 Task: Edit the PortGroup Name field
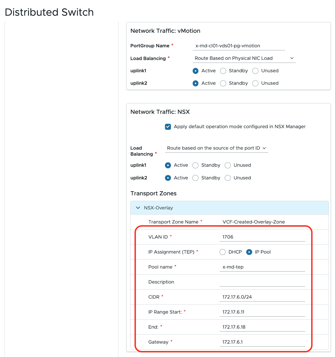pos(238,46)
